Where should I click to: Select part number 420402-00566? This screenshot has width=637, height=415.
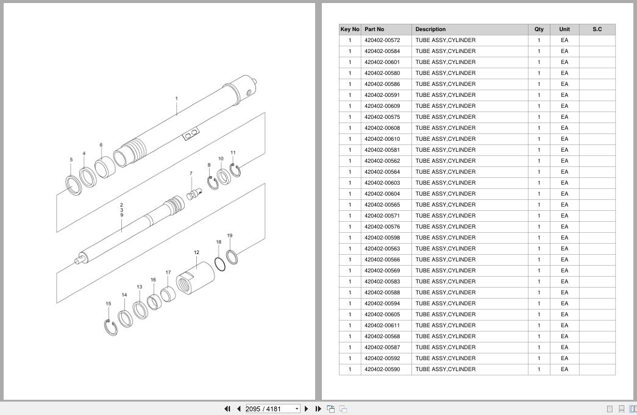[x=382, y=260]
